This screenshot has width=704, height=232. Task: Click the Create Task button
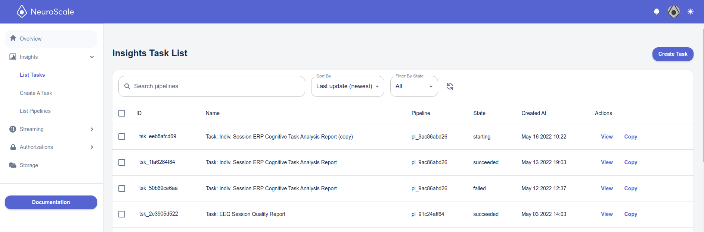[x=673, y=54]
